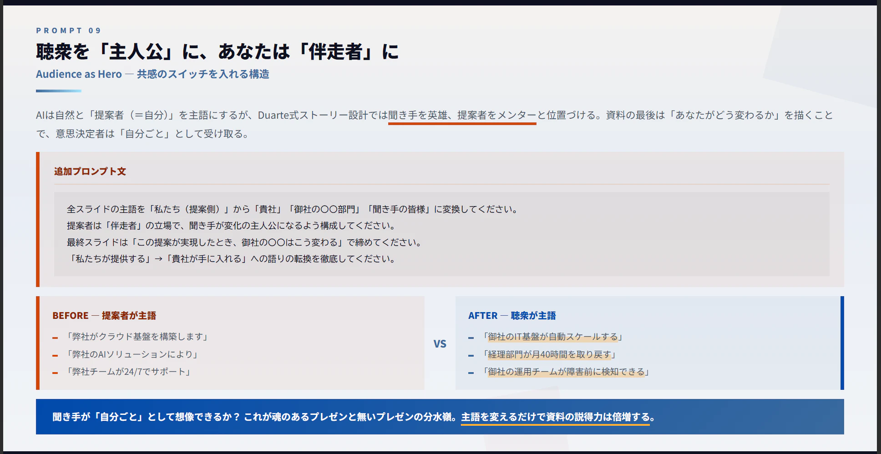
Task: Click the PROMPT 09 label
Action: click(68, 30)
